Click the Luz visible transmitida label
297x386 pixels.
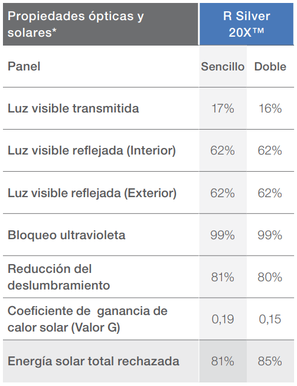[73, 108]
